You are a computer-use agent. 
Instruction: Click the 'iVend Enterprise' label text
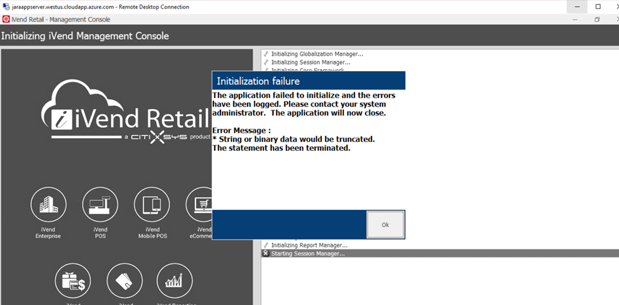[48, 233]
